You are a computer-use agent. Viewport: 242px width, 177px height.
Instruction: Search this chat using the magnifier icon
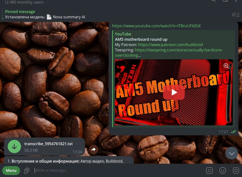click(x=214, y=1)
